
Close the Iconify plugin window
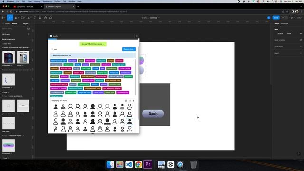[136, 36]
